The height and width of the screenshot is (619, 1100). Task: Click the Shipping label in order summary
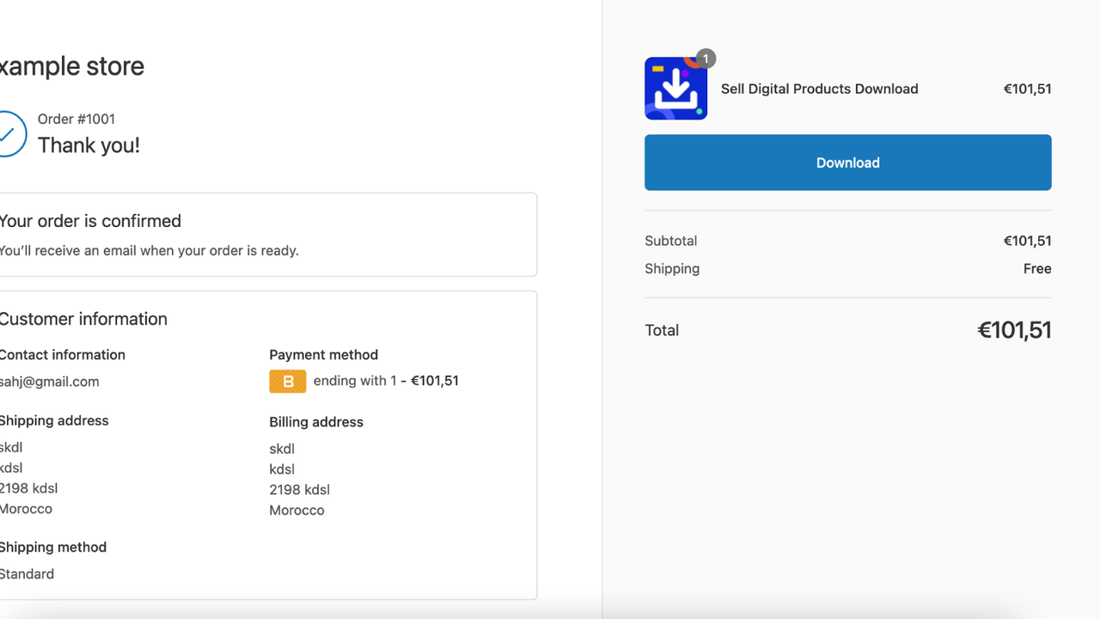pos(672,269)
